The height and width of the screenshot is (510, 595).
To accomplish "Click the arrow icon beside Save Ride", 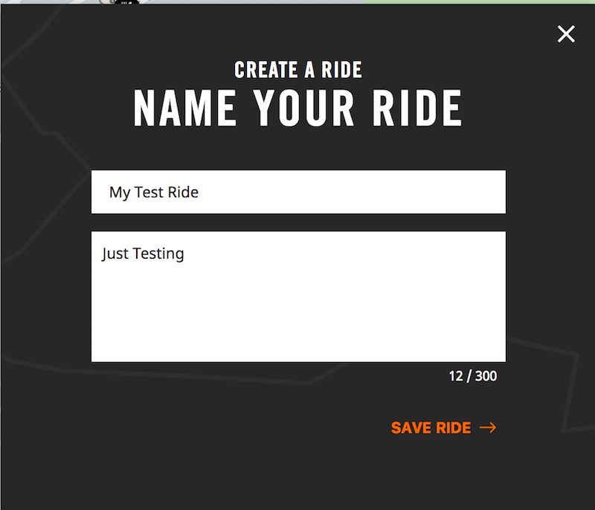I will (x=488, y=427).
